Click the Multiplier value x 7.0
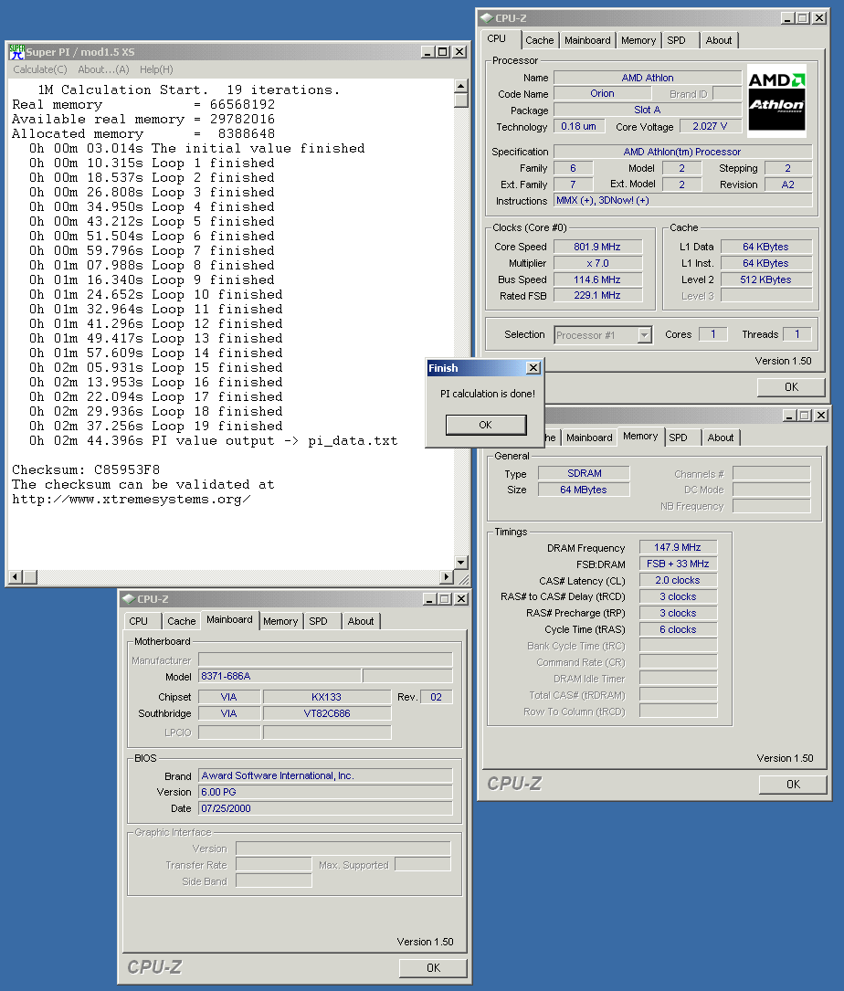Viewport: 844px width, 991px height. [x=597, y=264]
